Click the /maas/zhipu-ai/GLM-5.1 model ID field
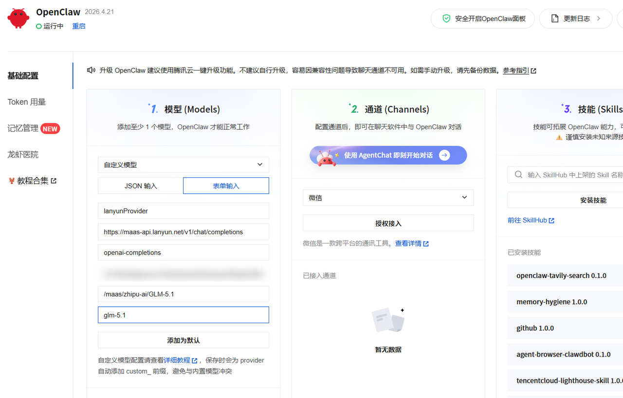 coord(183,294)
